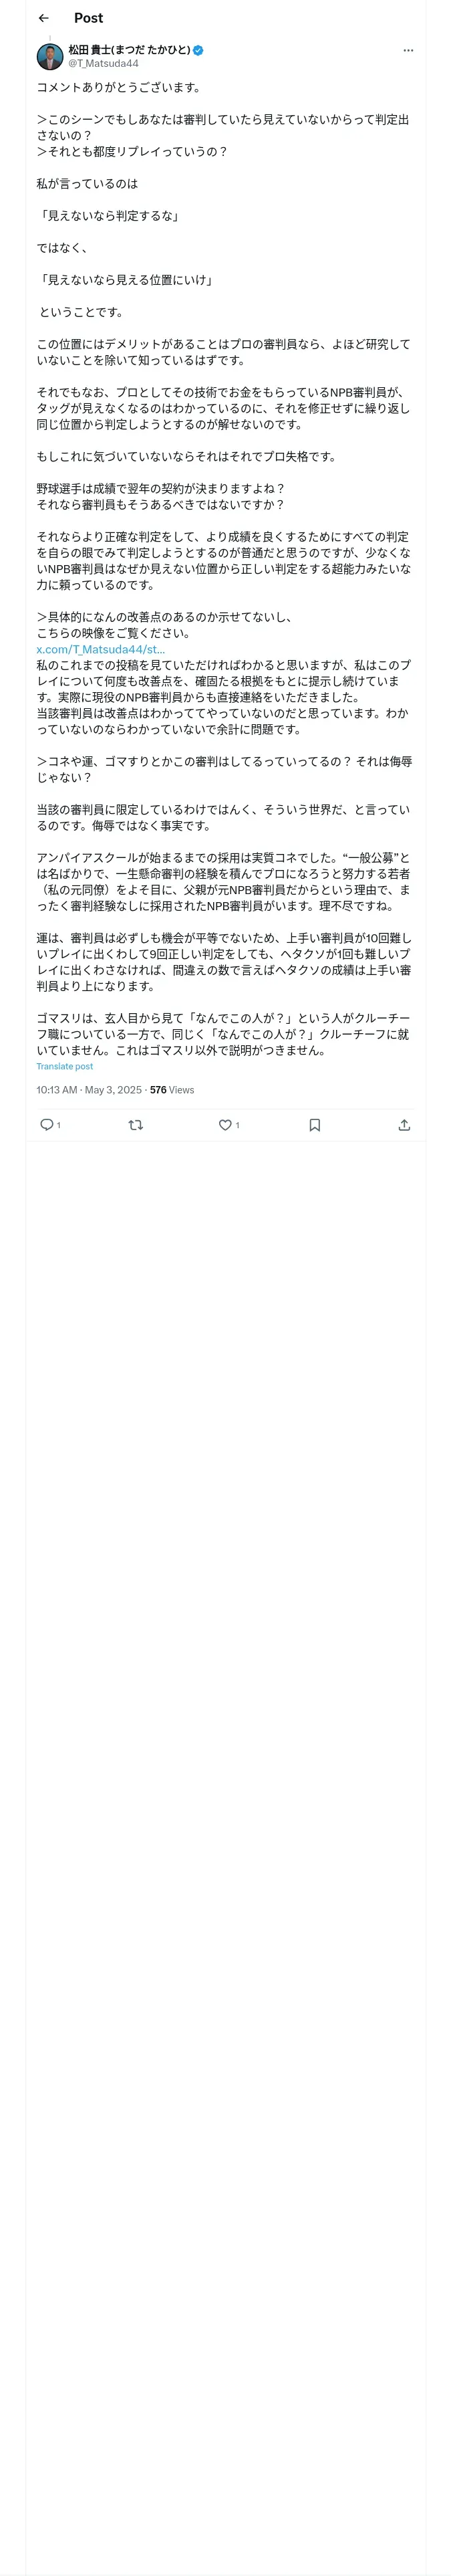451x2576 pixels.
Task: Click the reply count number
Action: [x=59, y=1125]
